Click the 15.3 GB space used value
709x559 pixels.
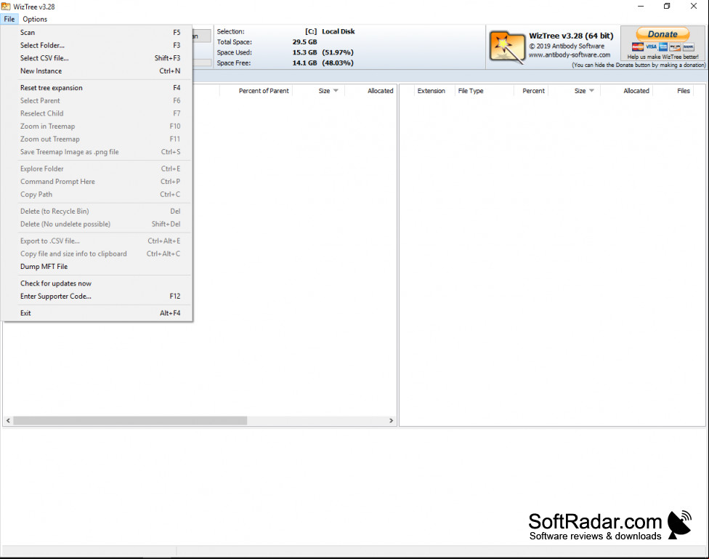click(305, 52)
